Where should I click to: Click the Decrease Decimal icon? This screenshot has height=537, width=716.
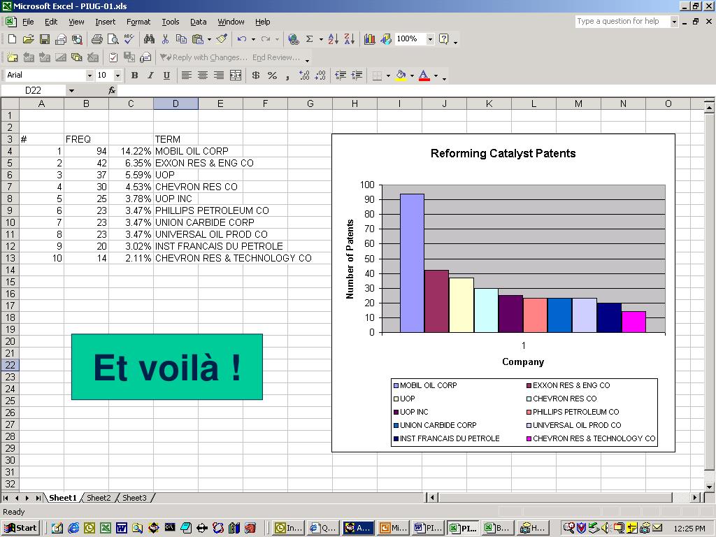[320, 76]
